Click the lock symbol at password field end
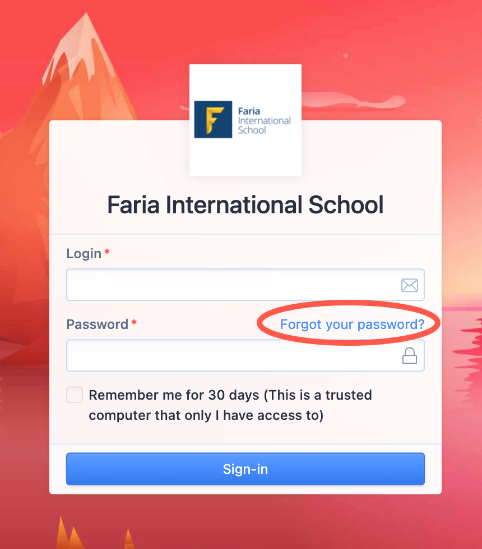 click(409, 355)
